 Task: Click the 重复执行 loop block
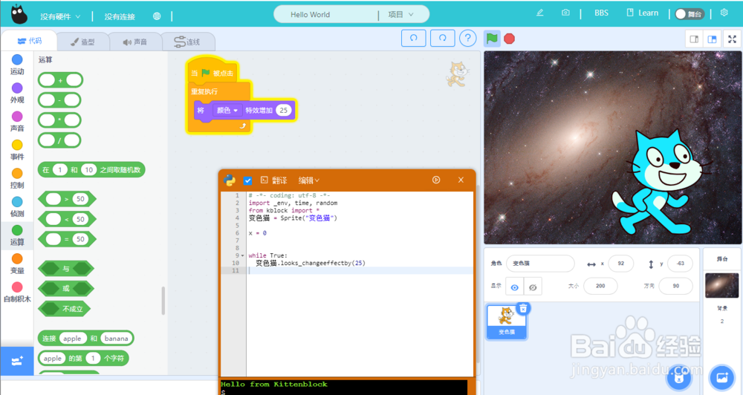tap(205, 91)
